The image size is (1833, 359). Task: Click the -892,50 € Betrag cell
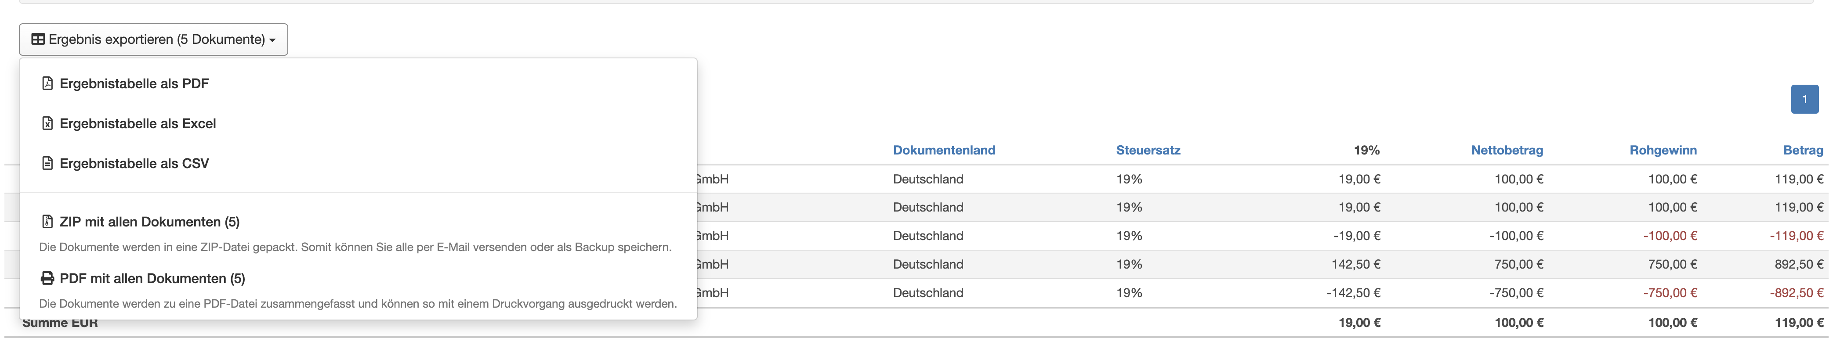click(x=1796, y=292)
